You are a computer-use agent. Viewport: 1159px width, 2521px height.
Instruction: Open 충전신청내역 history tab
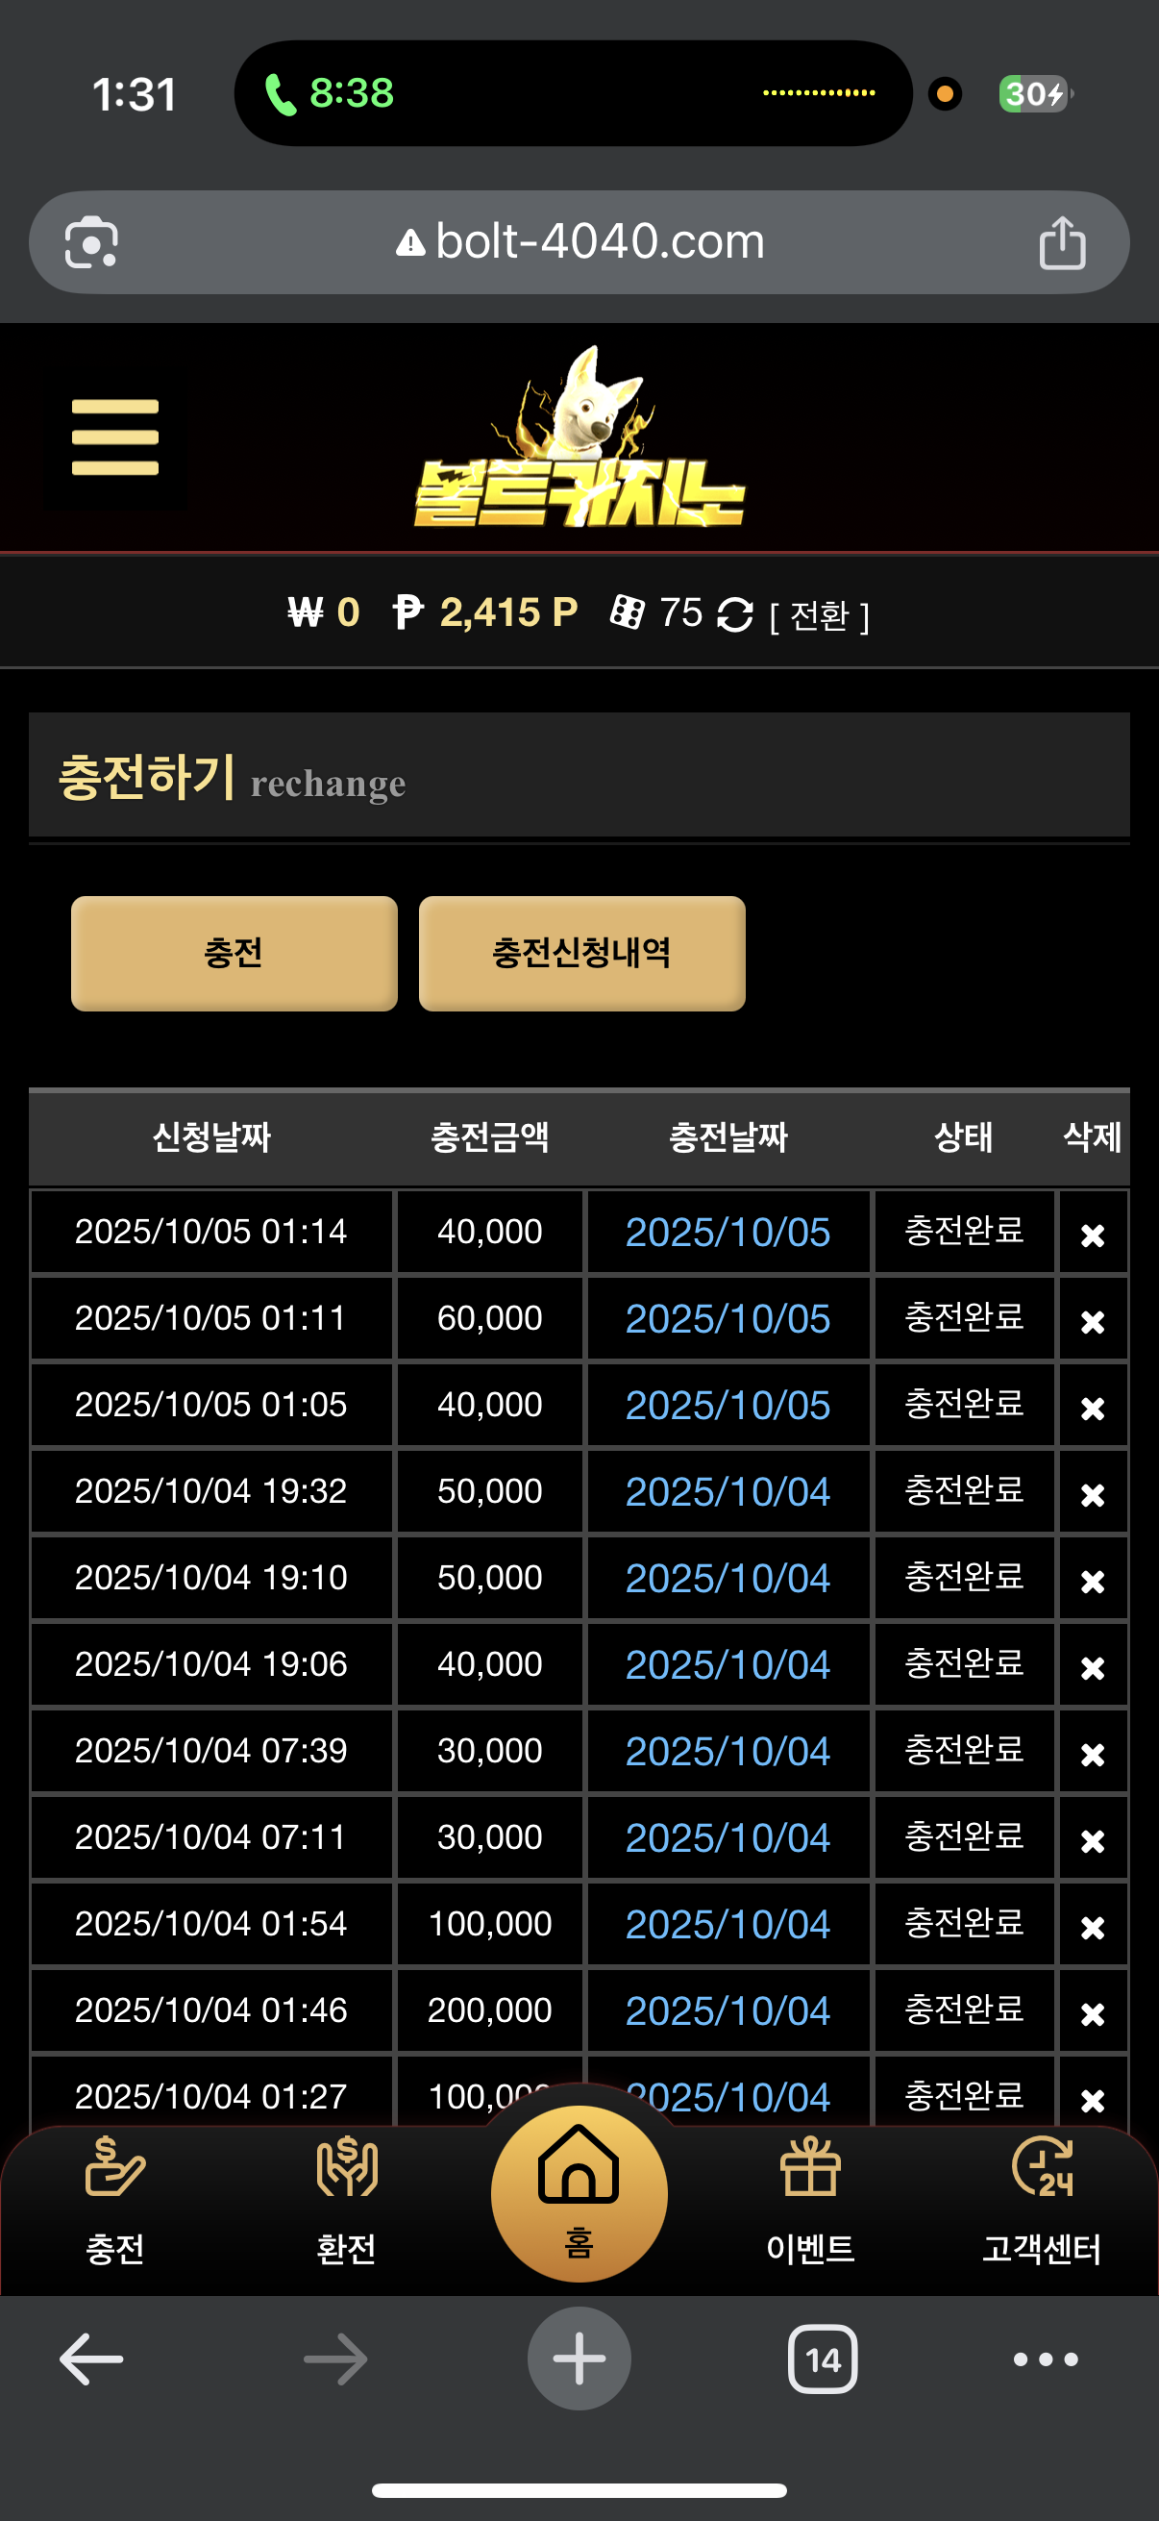pyautogui.click(x=582, y=953)
